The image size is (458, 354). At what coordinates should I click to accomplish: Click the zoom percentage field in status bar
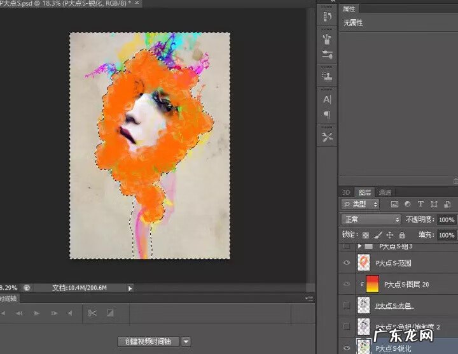(x=9, y=288)
